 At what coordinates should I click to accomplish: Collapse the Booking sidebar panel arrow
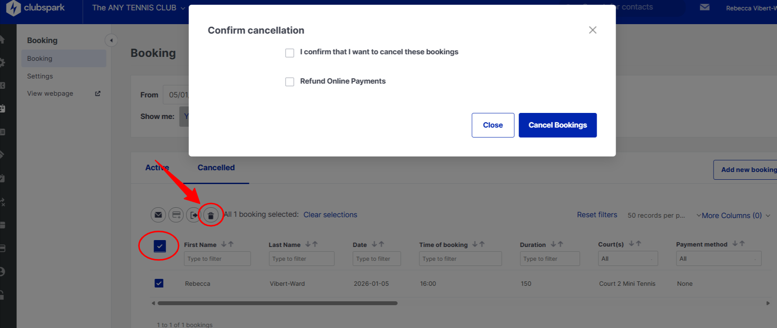tap(111, 41)
